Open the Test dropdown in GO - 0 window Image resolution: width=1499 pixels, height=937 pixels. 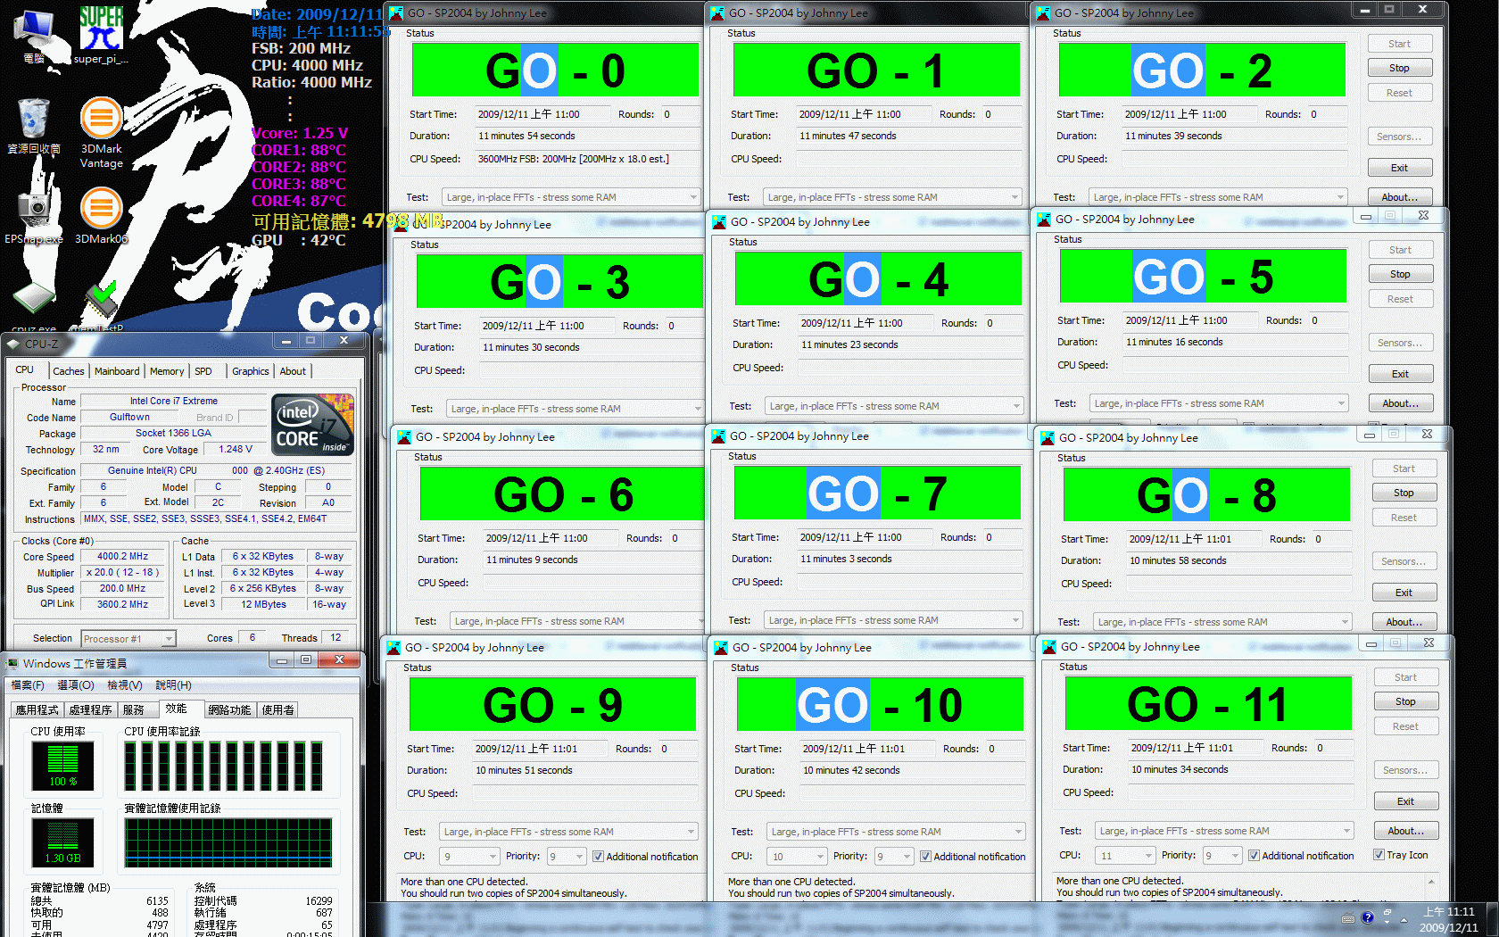coord(571,197)
